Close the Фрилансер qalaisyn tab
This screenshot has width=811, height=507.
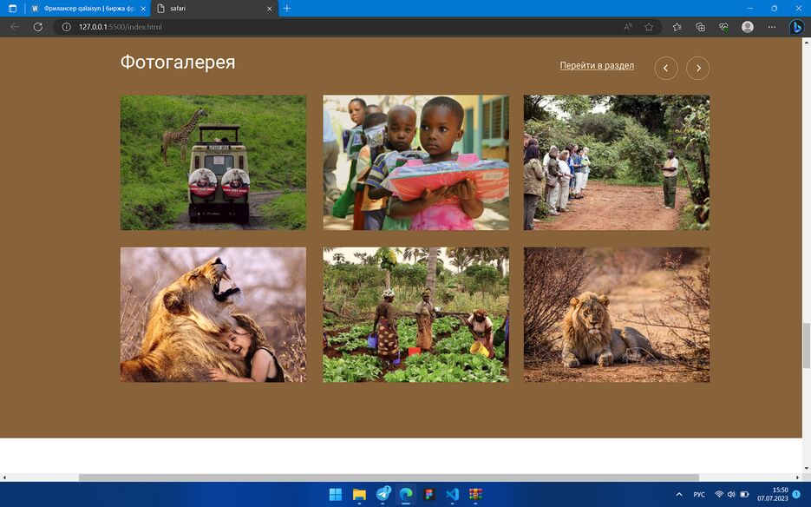[x=143, y=9]
